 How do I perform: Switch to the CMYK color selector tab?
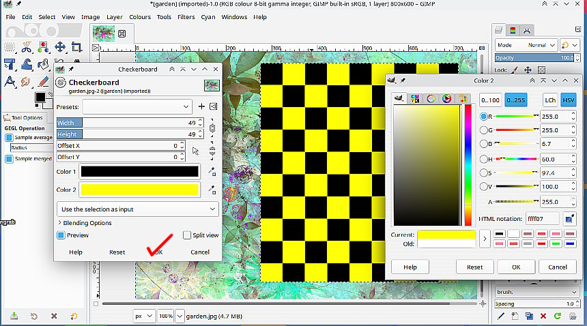pos(415,98)
